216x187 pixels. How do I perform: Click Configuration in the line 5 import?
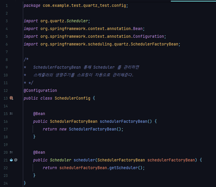coord(149,36)
